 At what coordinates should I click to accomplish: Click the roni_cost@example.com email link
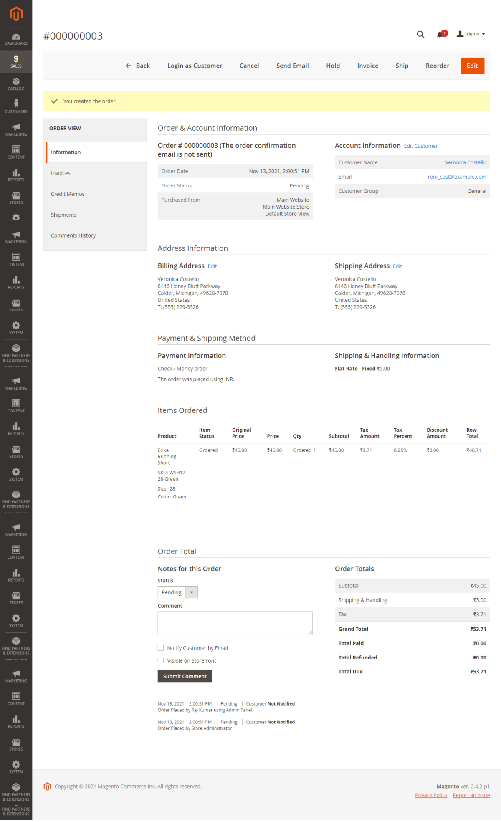click(457, 177)
